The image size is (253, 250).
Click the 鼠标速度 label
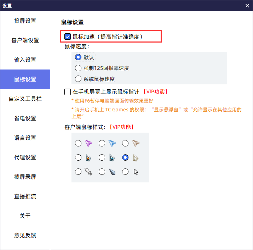click(x=77, y=46)
